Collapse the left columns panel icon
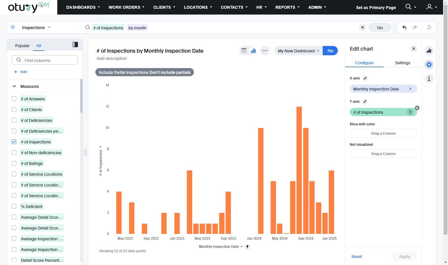 coord(75,45)
